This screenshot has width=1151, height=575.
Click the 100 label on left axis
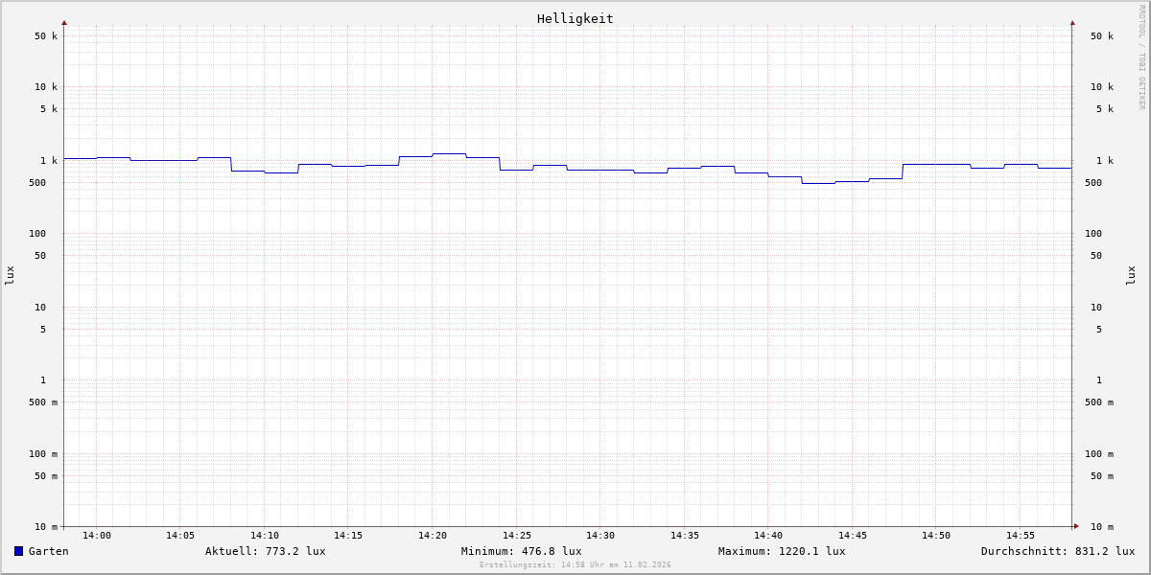click(x=37, y=234)
